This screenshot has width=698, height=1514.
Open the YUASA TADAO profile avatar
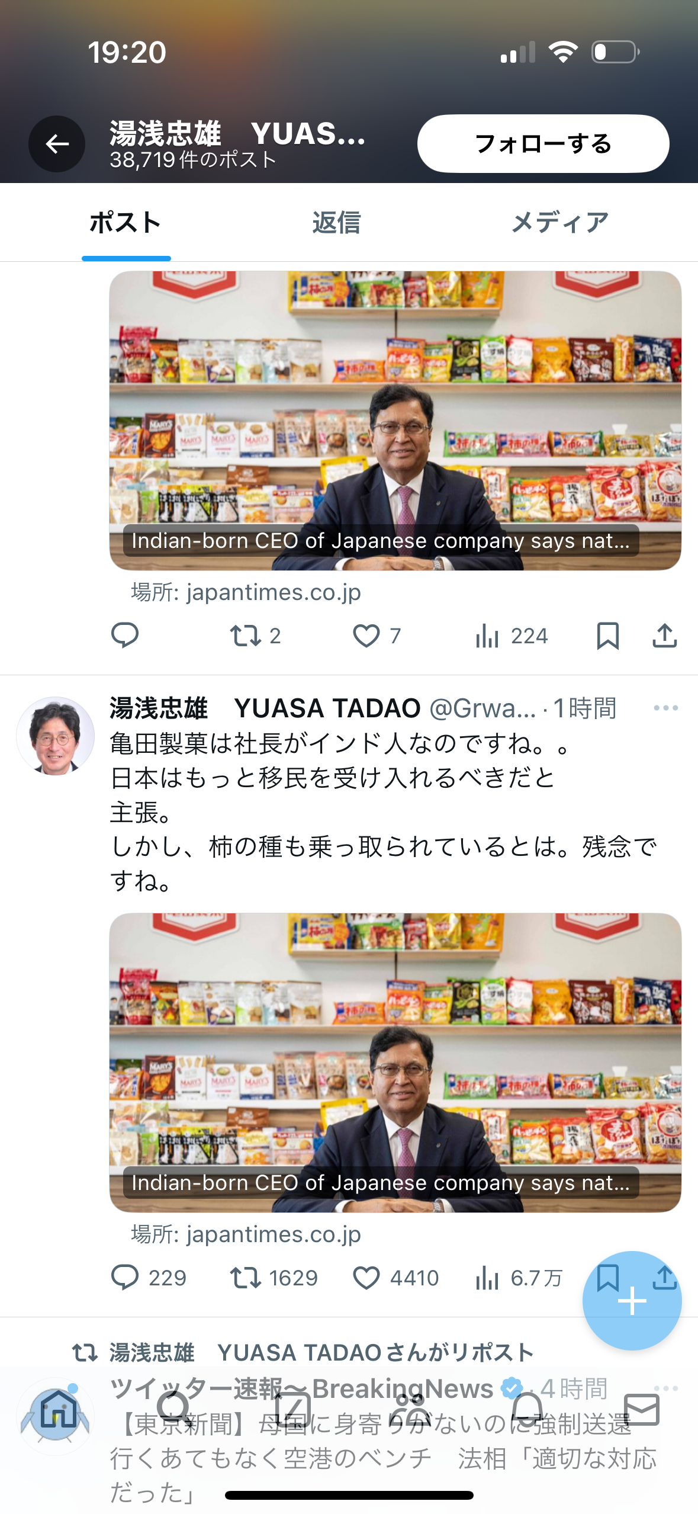point(55,736)
